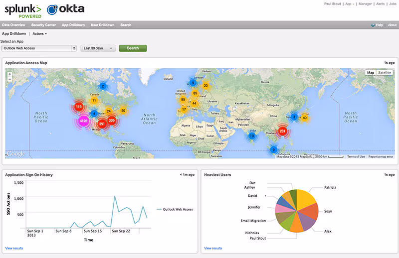Click the red 591 cluster marker
Viewport: 399px width, 258px height.
point(102,124)
